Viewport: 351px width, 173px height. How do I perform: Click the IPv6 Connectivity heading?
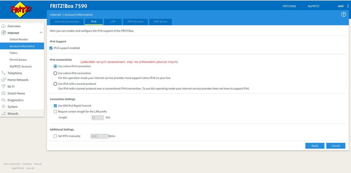coord(61,60)
